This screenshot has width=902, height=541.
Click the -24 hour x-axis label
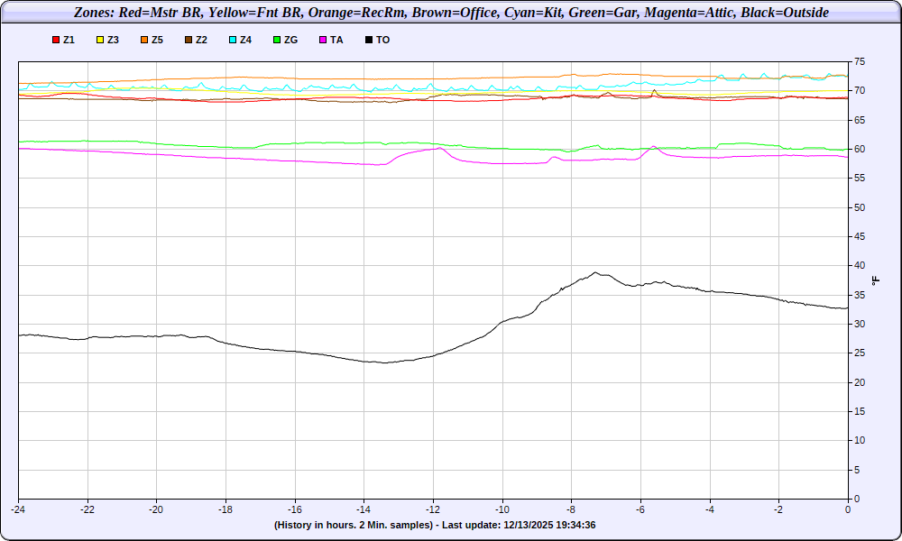click(x=18, y=510)
